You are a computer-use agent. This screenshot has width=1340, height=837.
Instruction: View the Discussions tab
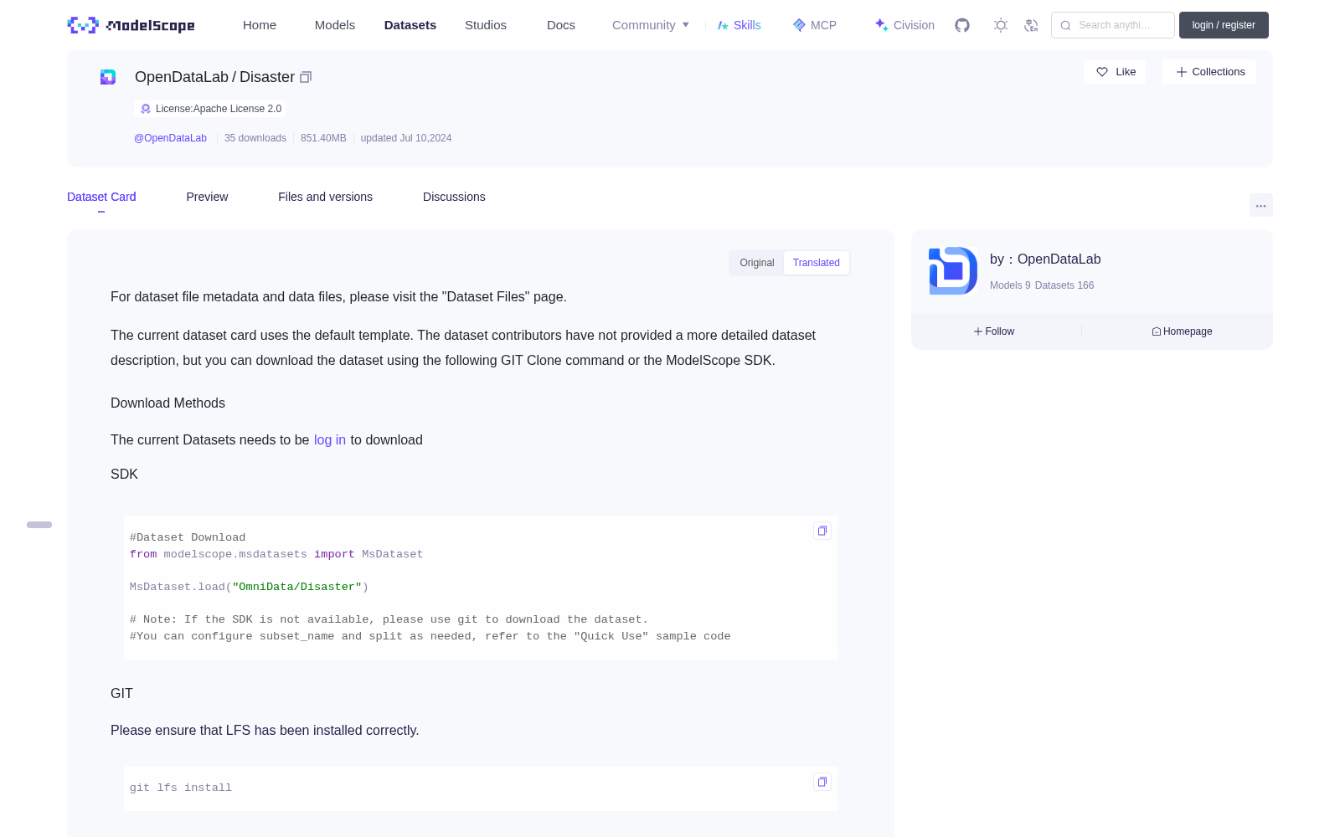(x=454, y=197)
